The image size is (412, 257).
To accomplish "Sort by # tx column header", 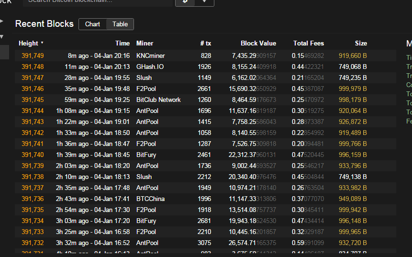I will pos(205,43).
